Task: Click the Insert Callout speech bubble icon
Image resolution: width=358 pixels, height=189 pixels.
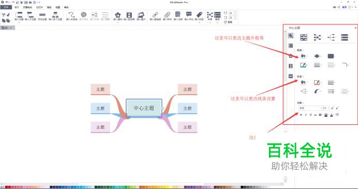Action: (x=84, y=15)
